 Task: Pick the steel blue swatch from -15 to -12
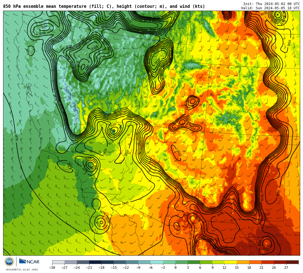[120, 262]
